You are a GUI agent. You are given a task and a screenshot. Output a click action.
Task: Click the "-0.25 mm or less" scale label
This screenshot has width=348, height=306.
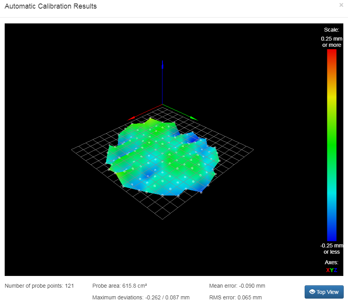pos(331,249)
